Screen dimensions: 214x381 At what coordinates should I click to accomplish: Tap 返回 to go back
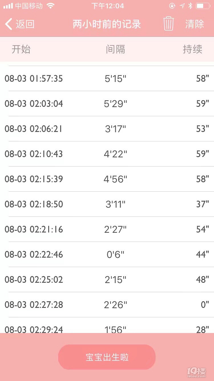tap(25, 24)
